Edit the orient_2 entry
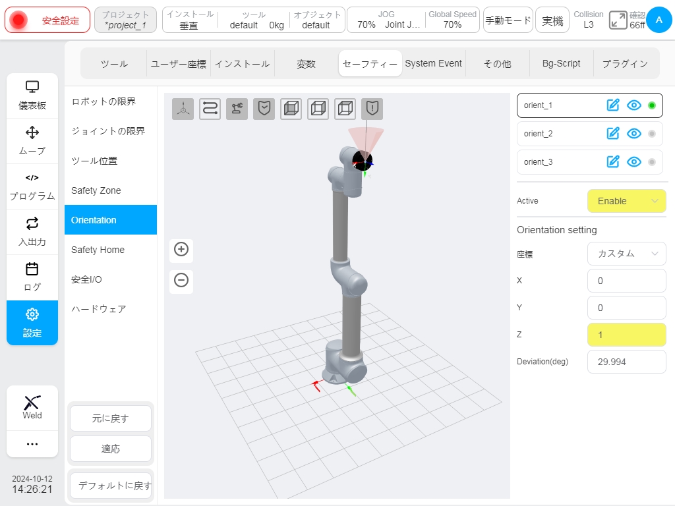The width and height of the screenshot is (675, 506). [613, 133]
